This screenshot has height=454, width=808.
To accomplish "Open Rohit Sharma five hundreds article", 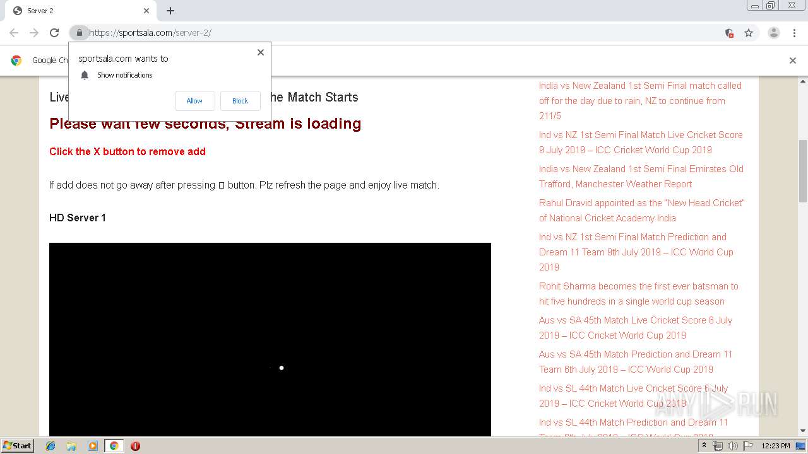I will click(x=639, y=294).
